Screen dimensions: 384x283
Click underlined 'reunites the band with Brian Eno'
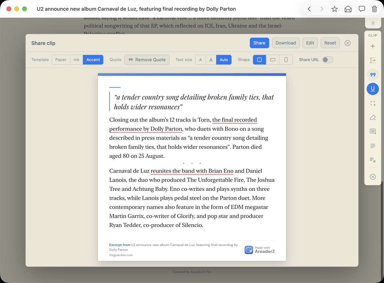pos(192,171)
